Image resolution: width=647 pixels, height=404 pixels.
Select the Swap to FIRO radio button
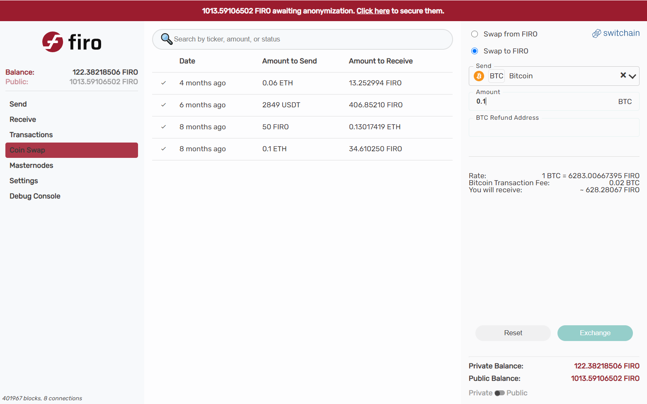click(475, 51)
